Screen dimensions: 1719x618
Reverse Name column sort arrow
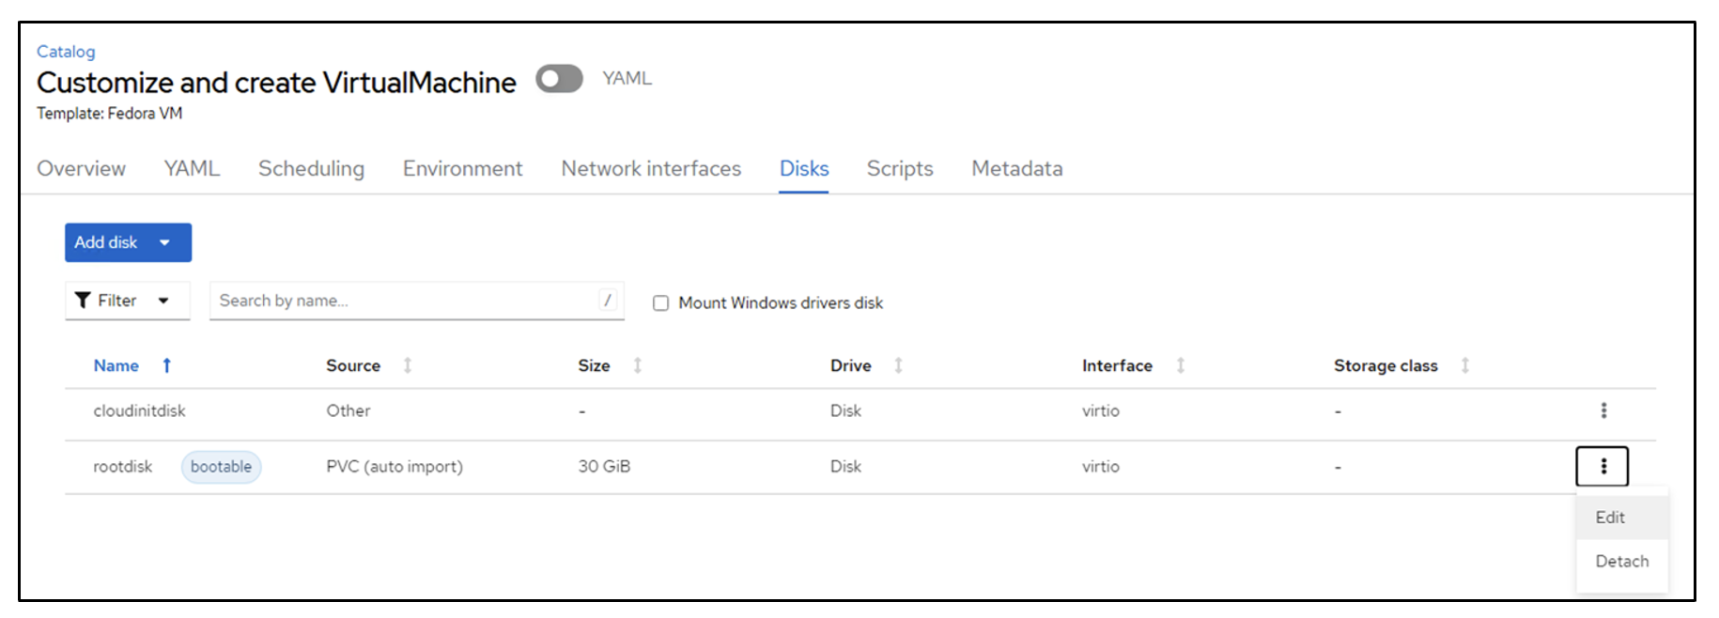click(166, 365)
